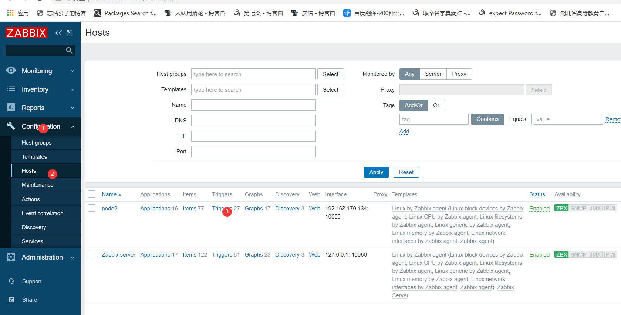Open the 湖北省高等教育 bookmark
Viewport: 621px width, 315px height.
(579, 13)
